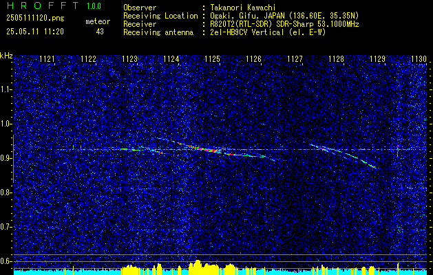The width and height of the screenshot is (433, 275).
Task: Click time axis label 1125
Action: (x=212, y=59)
